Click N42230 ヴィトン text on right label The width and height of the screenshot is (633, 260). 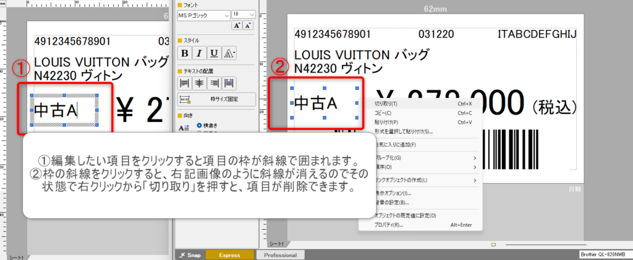tap(339, 68)
